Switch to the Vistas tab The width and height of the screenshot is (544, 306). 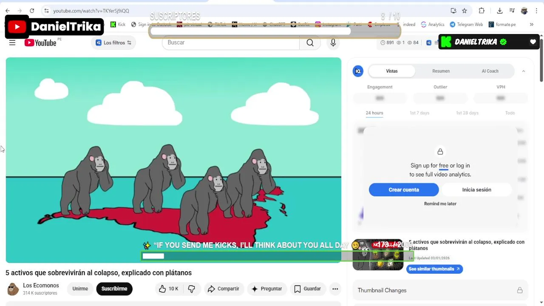click(392, 71)
